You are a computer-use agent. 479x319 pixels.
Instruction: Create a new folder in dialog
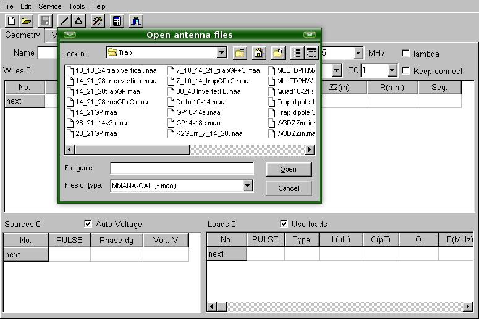click(278, 53)
